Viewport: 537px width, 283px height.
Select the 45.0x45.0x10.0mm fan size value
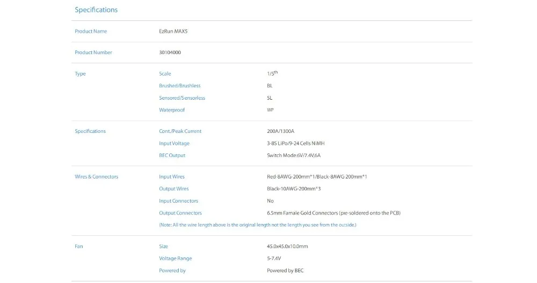tap(287, 247)
